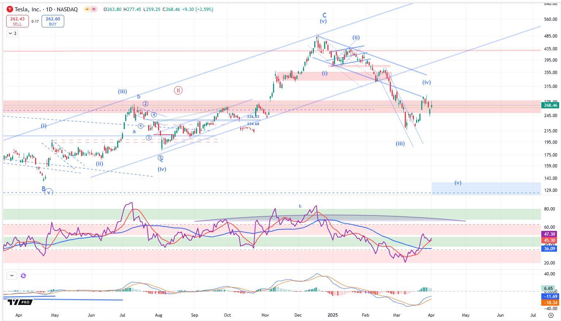The image size is (561, 321).
Task: Click the 143.00 price scale label
Action: [550, 178]
